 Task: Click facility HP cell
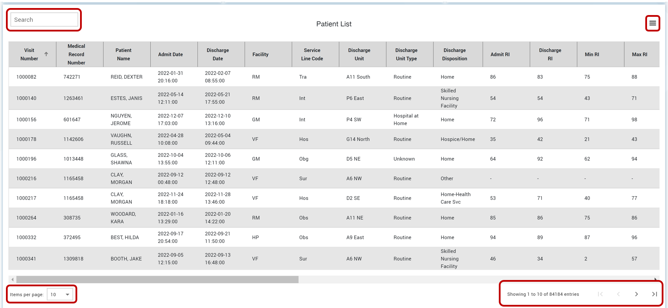(256, 237)
